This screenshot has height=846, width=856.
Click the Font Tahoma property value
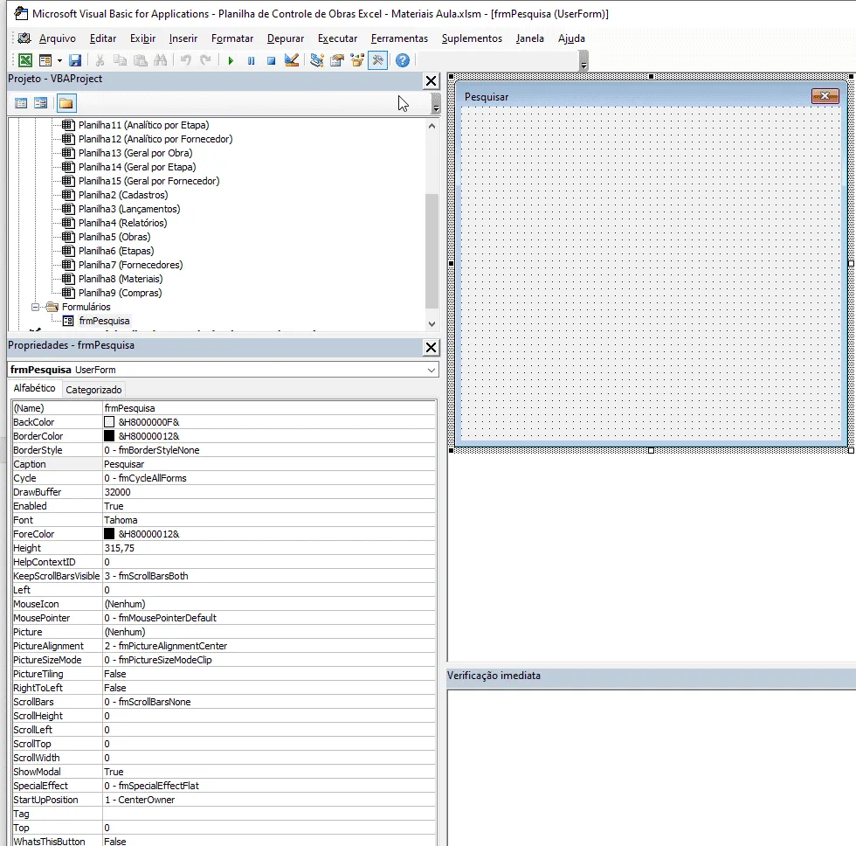(x=269, y=520)
